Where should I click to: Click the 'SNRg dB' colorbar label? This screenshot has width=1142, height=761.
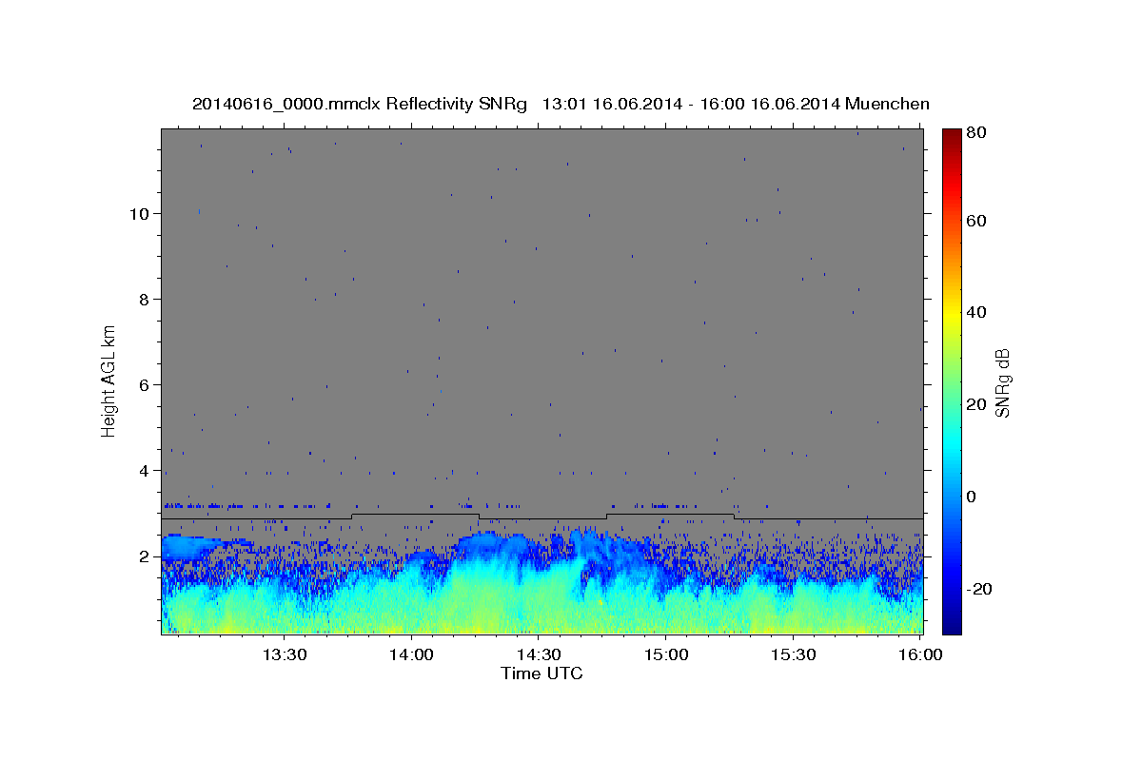pos(1002,382)
